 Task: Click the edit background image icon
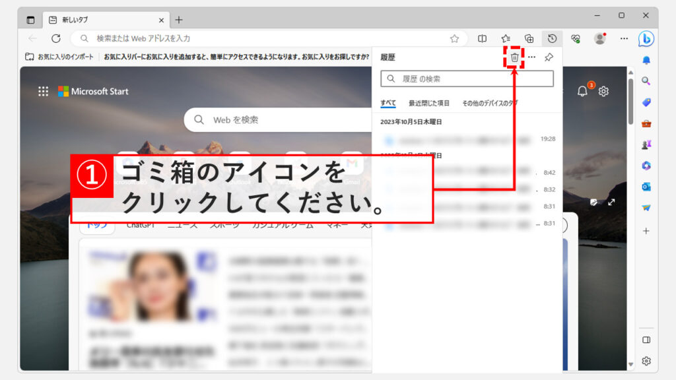pyautogui.click(x=594, y=202)
